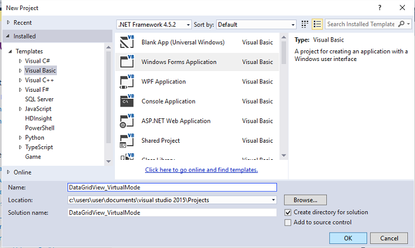Open the .NET Framework version dropdown
The width and height of the screenshot is (415, 248).
(154, 25)
